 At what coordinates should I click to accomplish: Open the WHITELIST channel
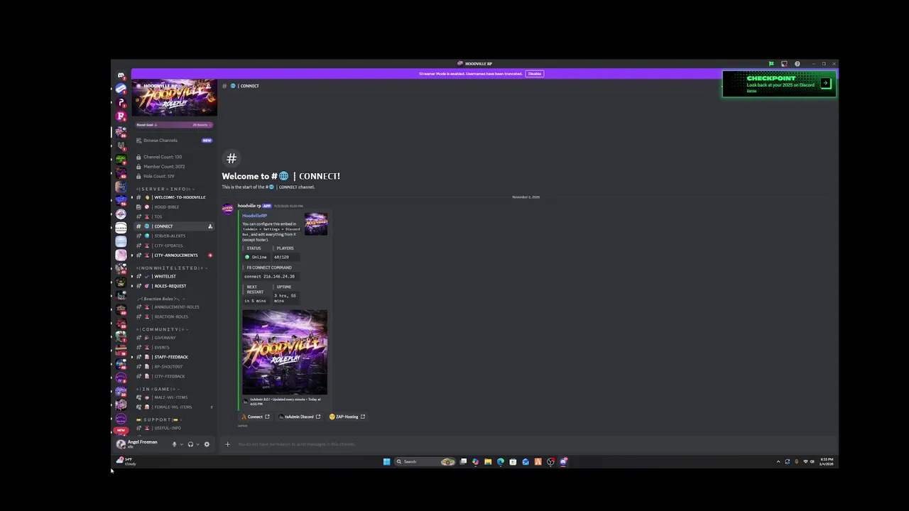(x=174, y=276)
